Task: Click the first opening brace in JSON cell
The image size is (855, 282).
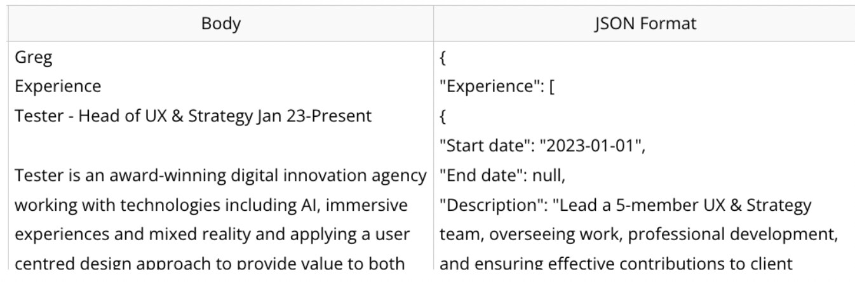Action: 441,58
